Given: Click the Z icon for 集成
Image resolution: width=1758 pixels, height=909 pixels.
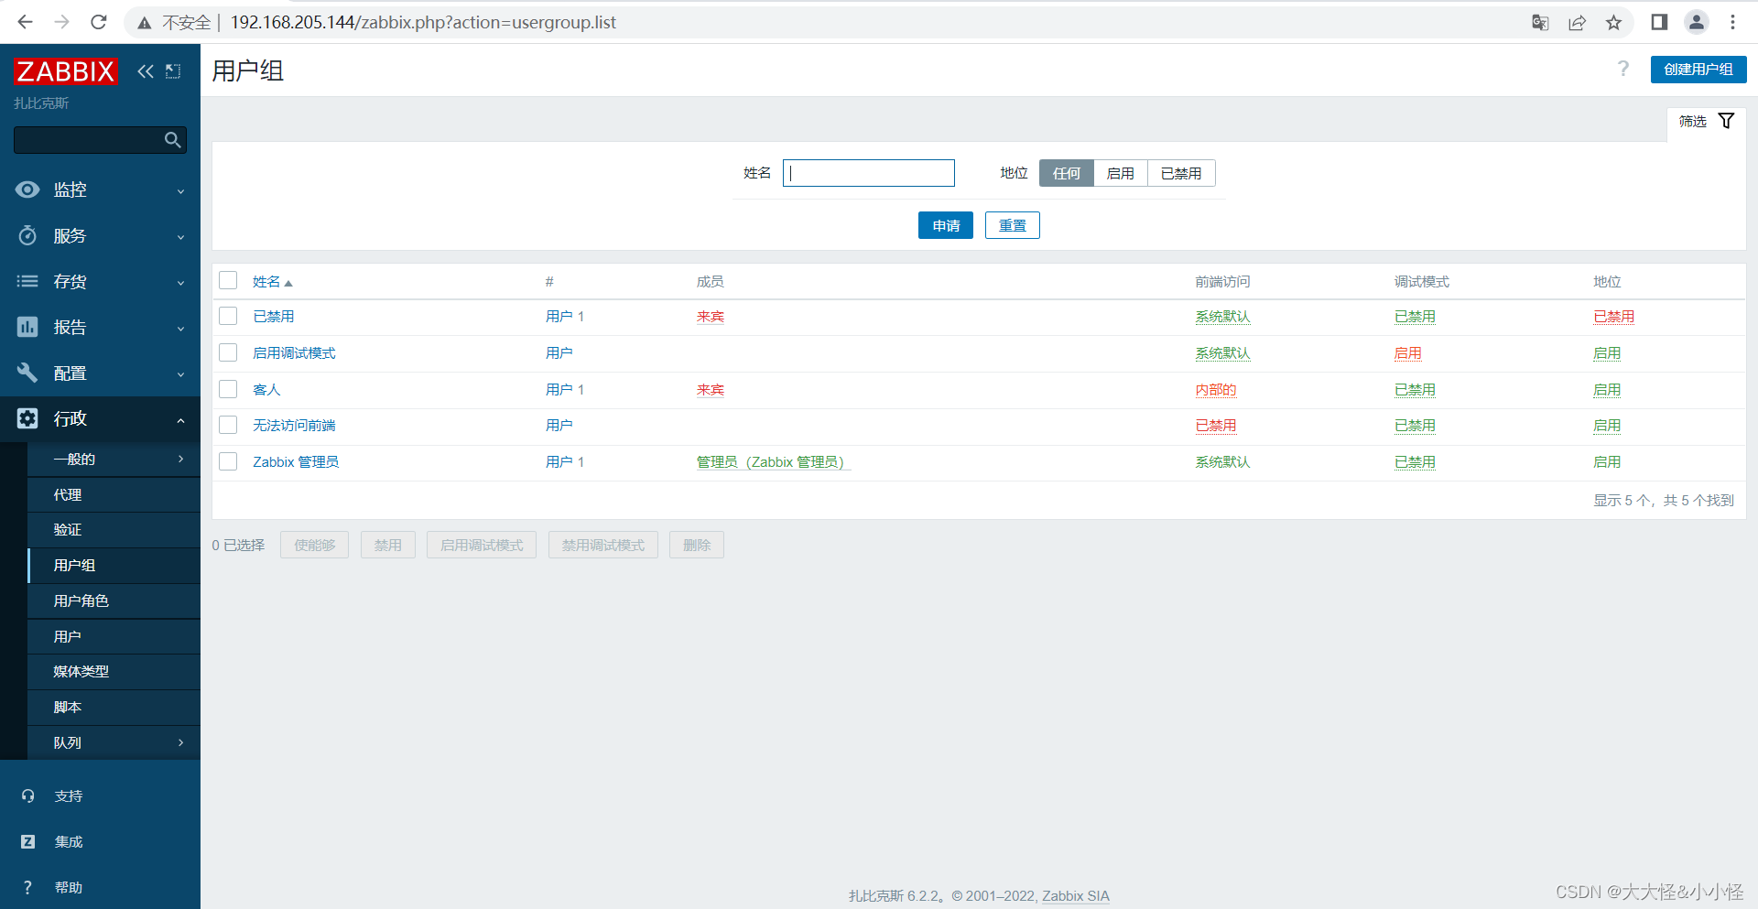Looking at the screenshot, I should 27,842.
